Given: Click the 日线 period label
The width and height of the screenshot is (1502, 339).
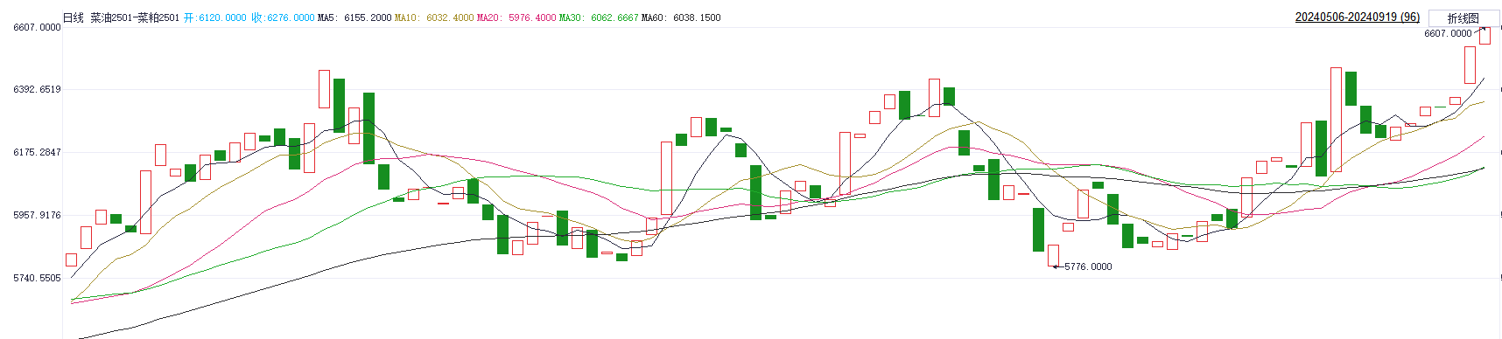Looking at the screenshot, I should 74,17.
